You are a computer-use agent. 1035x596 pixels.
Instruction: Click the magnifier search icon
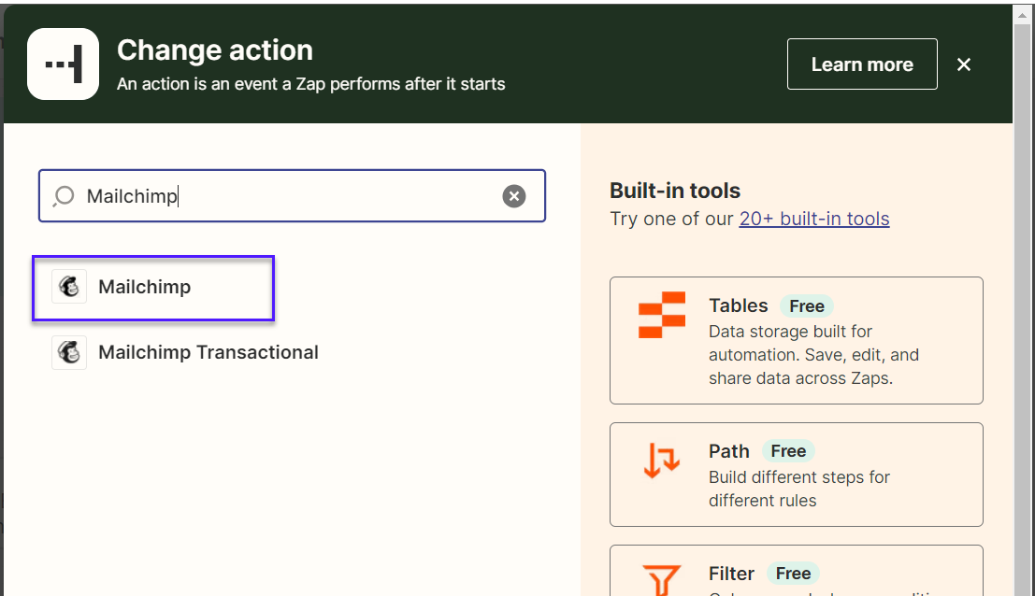click(64, 196)
